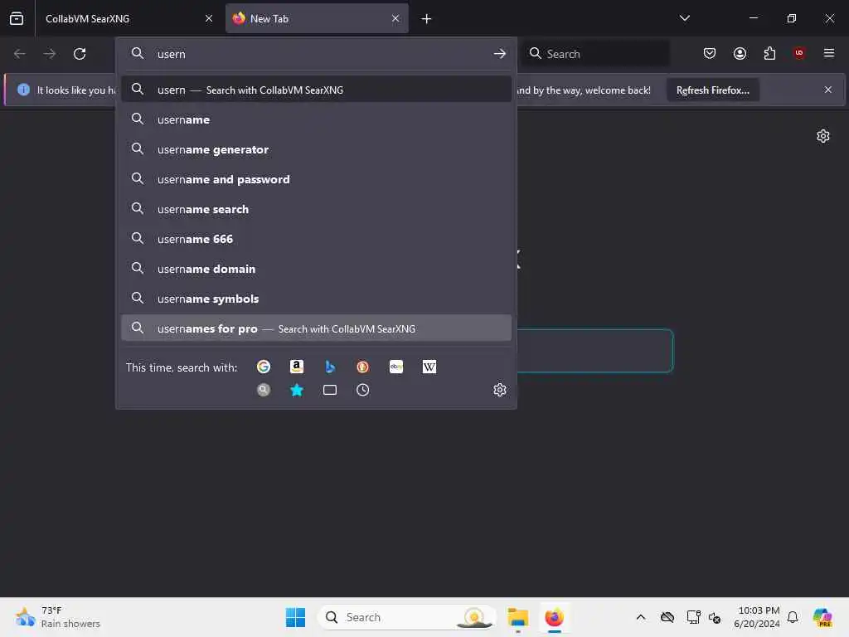
Task: Open the Copilot preview taskbar icon
Action: click(822, 617)
